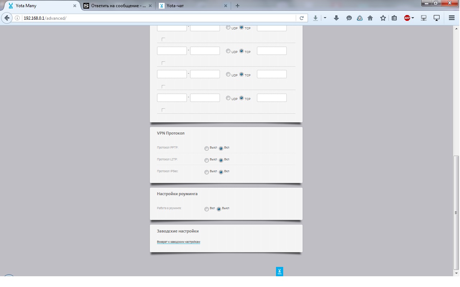The height and width of the screenshot is (287, 460).
Task: Open the Adblock Plus dropdown arrow
Action: coord(413,18)
